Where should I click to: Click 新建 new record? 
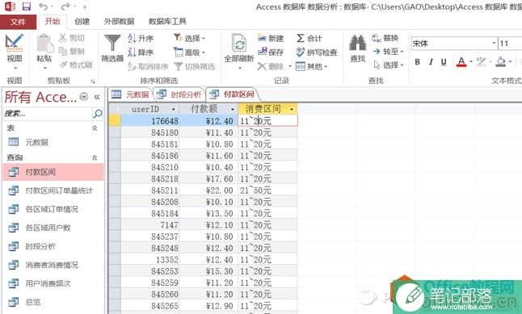pyautogui.click(x=271, y=38)
